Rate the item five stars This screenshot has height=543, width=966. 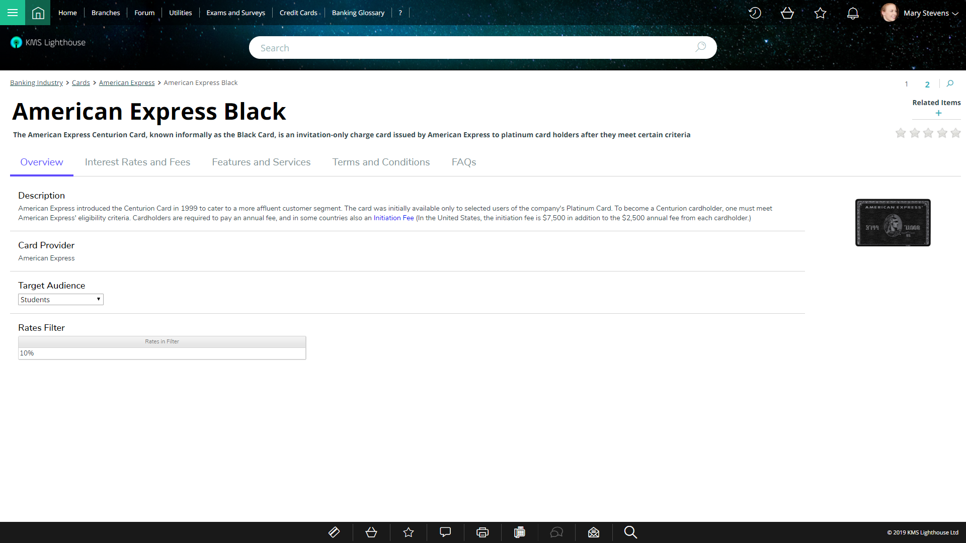click(955, 133)
